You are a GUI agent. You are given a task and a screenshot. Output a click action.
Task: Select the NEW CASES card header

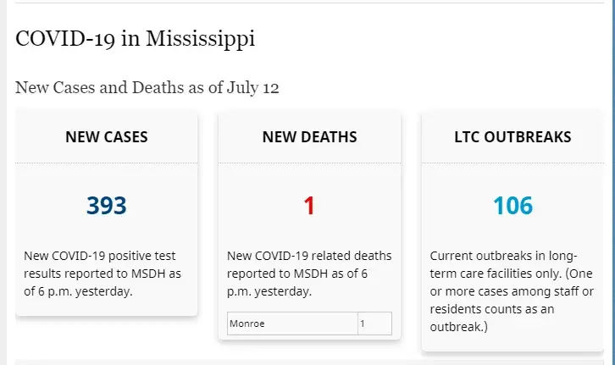107,136
